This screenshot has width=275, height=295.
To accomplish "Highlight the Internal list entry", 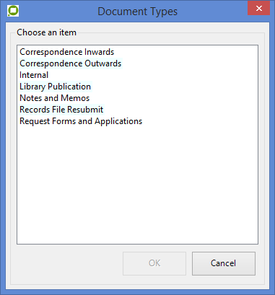I will [34, 75].
